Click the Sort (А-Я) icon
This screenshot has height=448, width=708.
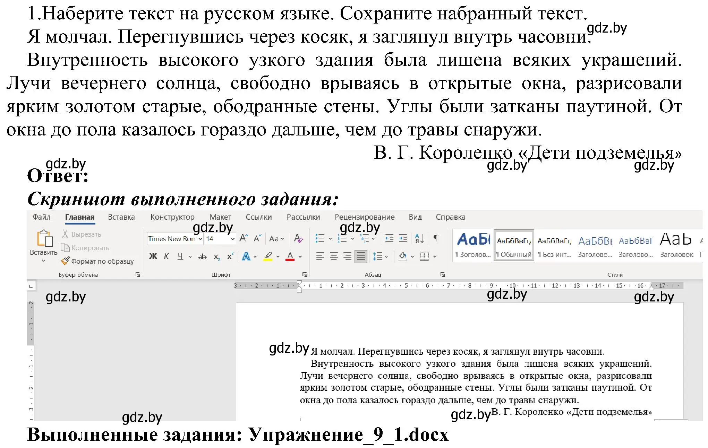[420, 238]
